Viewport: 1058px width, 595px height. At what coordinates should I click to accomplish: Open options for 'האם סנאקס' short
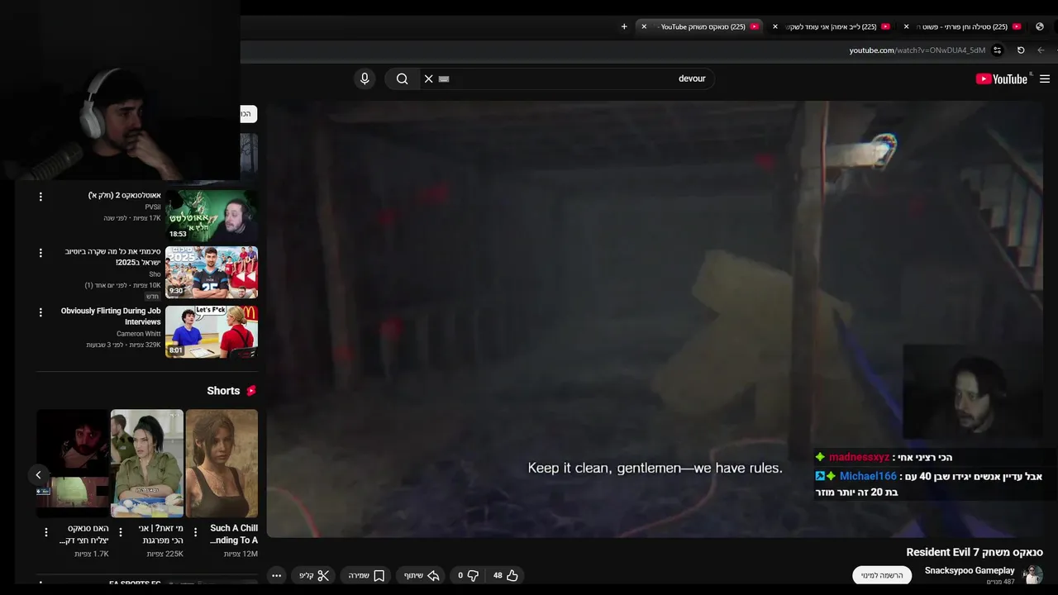click(x=46, y=532)
